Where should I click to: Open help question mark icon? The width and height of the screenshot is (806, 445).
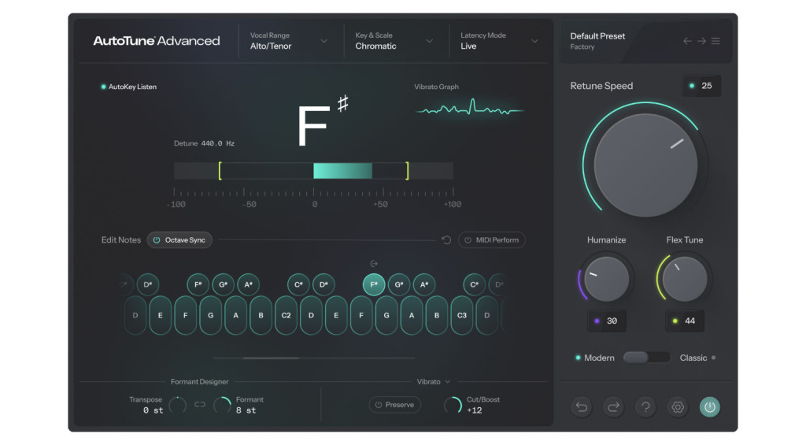coord(645,407)
